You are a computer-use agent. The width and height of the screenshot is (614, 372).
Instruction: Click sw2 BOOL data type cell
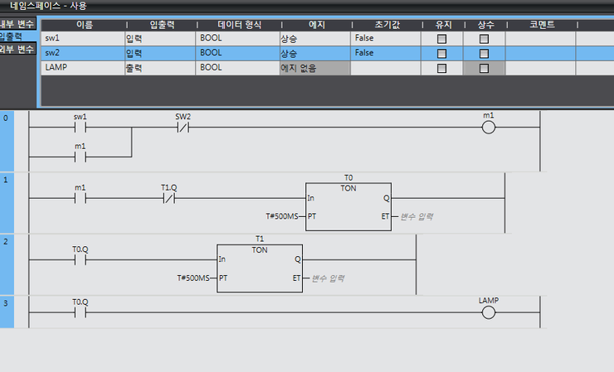(237, 53)
